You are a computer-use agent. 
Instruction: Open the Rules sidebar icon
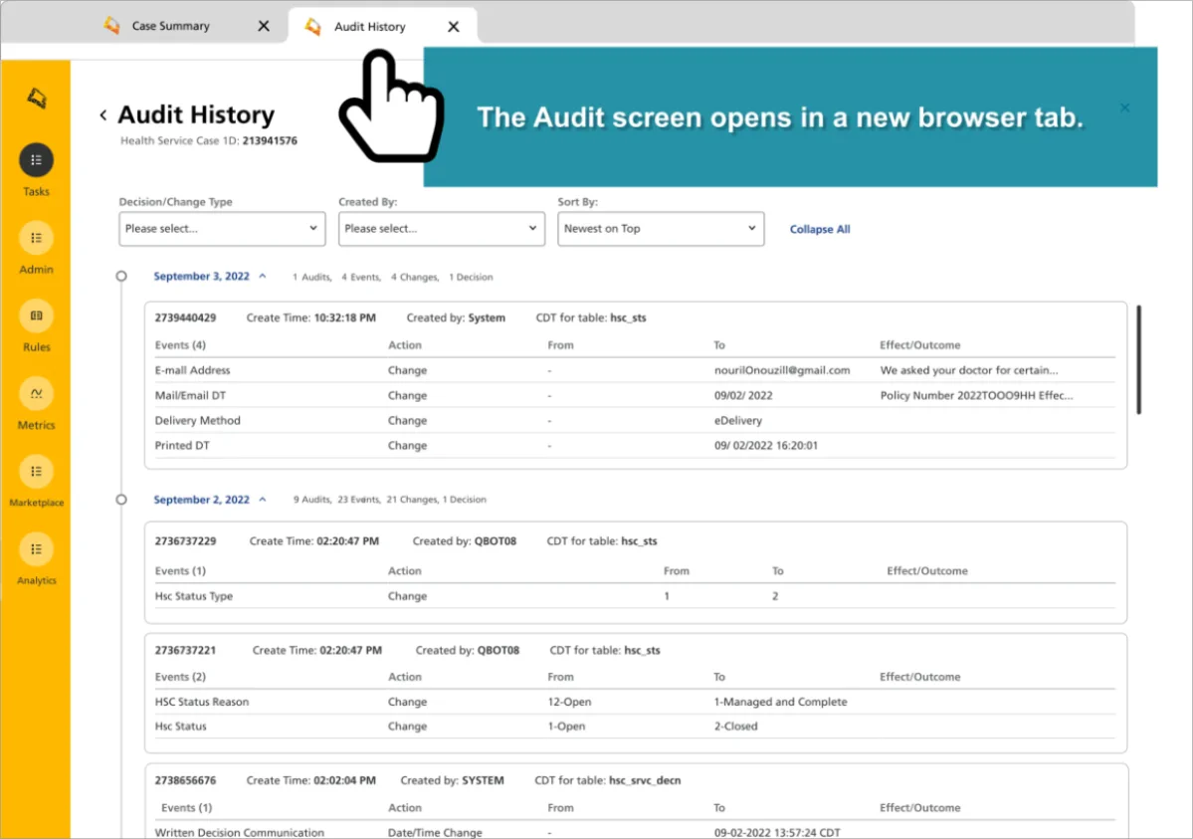(36, 315)
